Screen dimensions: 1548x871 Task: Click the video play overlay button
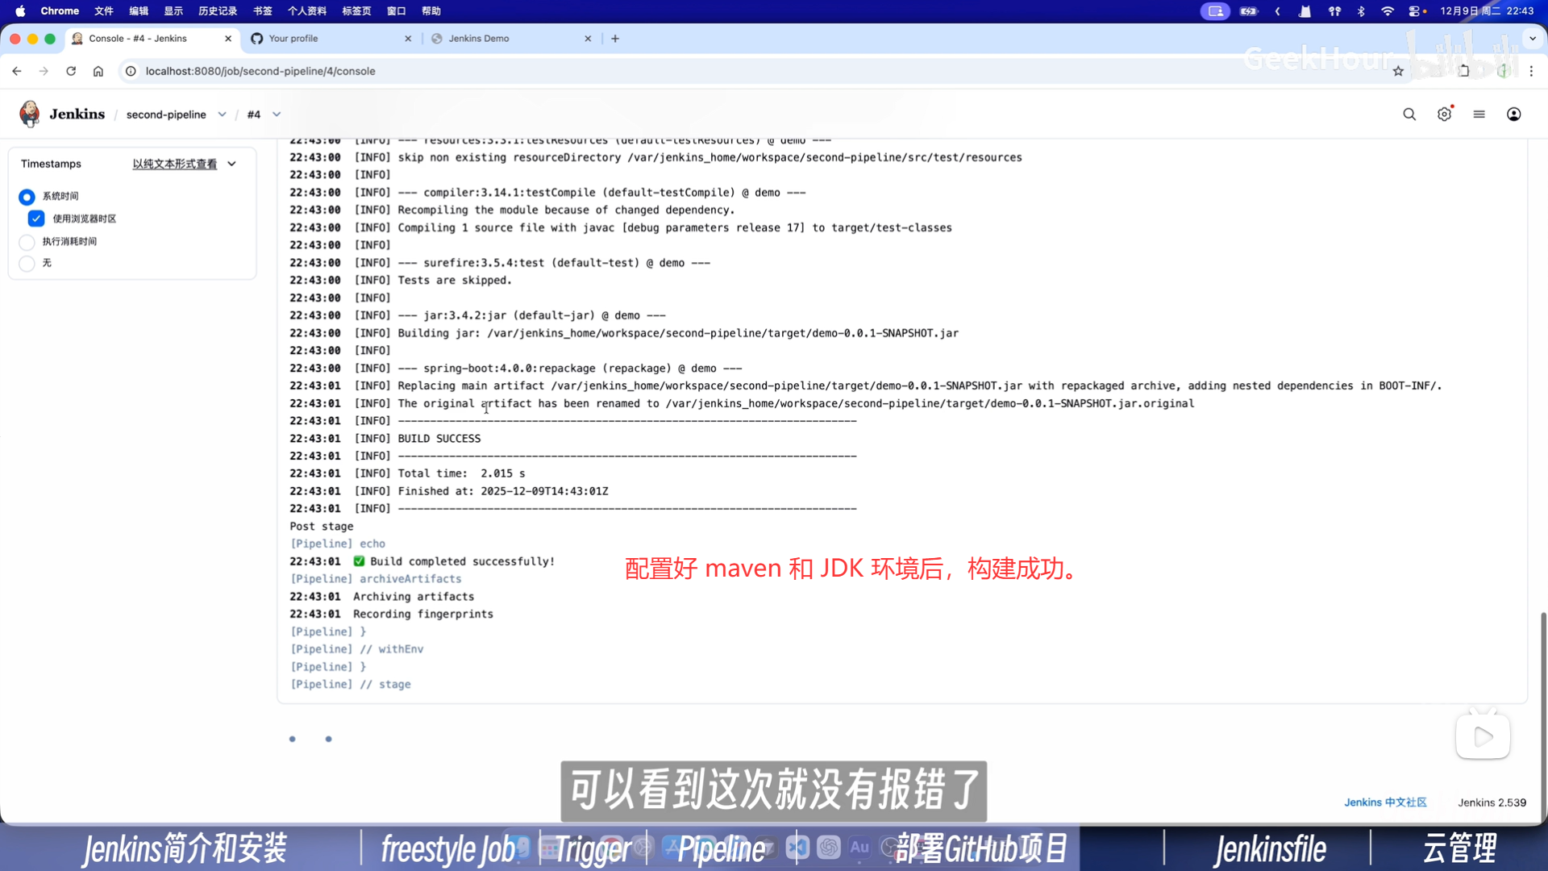tap(1483, 736)
